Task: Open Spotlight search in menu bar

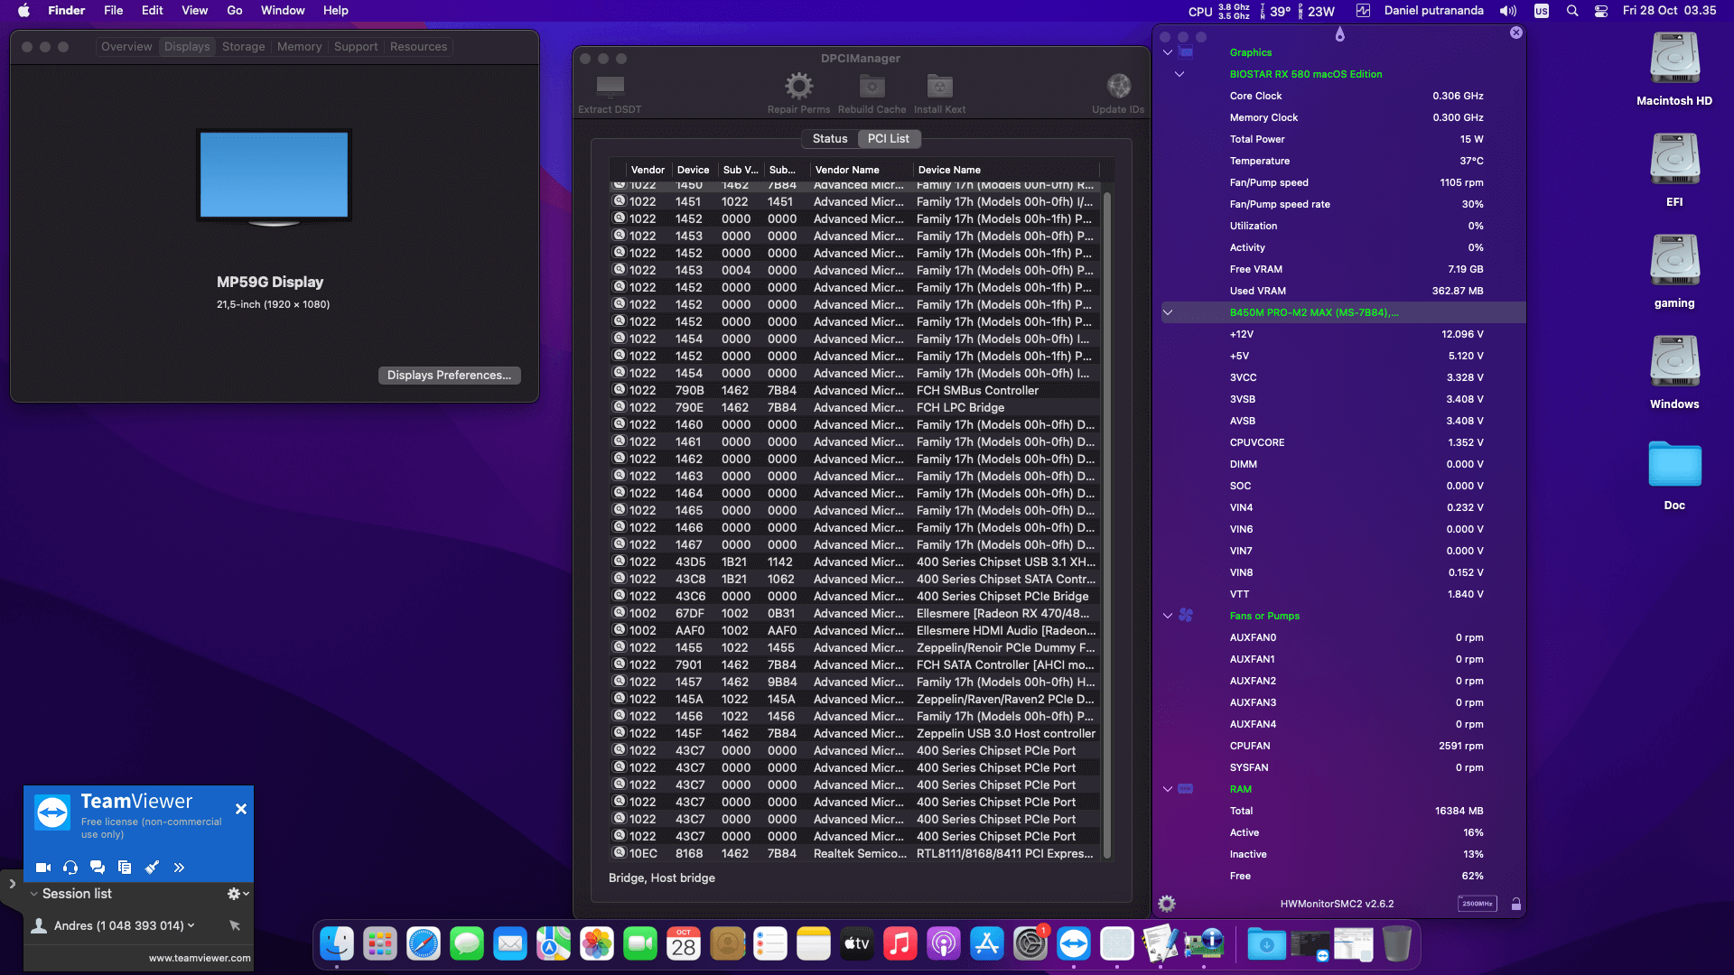Action: [1572, 11]
